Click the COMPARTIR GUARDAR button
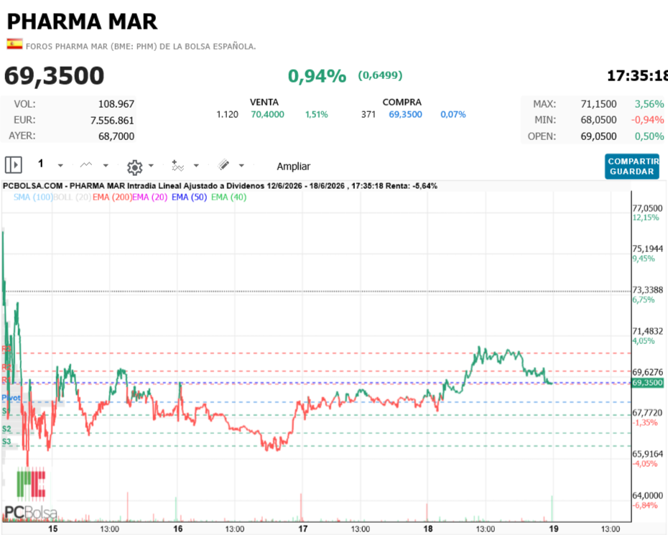Viewport: 668px width, 535px height. pos(632,167)
